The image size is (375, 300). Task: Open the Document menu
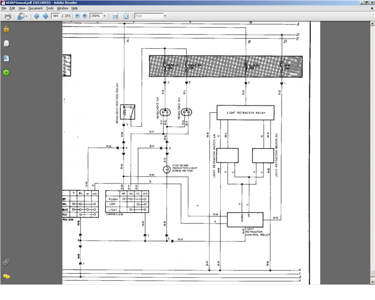(36, 8)
